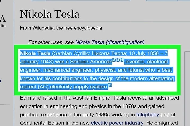Open the Nikola Tesla (disambiguation) link
Screen dimensions: 190x126
[x=110, y=42]
